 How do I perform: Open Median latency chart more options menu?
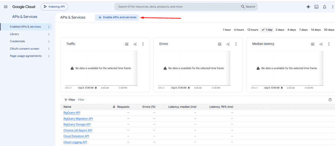(x=329, y=44)
